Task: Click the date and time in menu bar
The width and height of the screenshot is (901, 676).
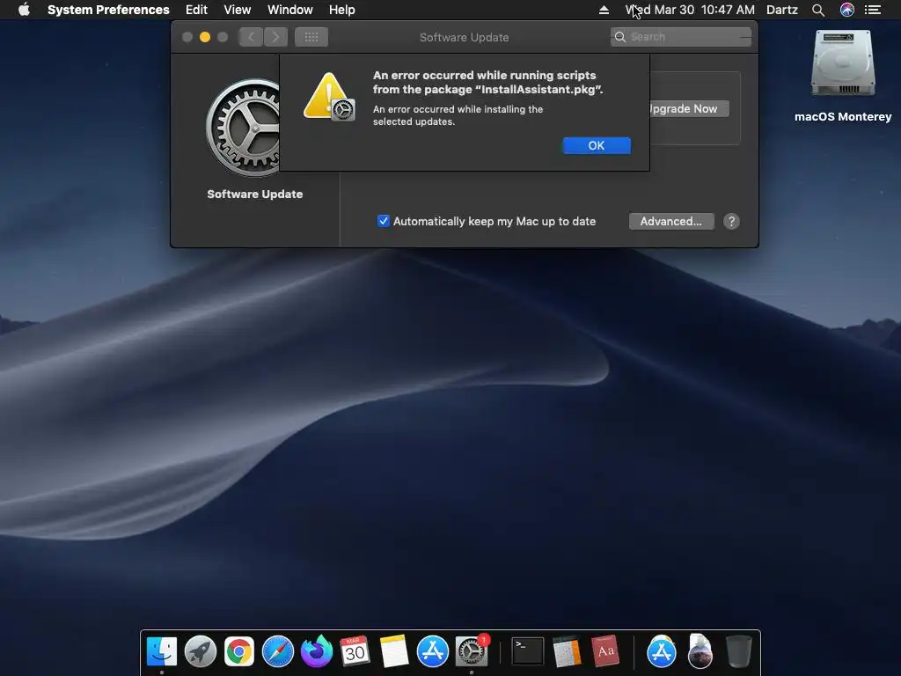Action: pyautogui.click(x=690, y=10)
